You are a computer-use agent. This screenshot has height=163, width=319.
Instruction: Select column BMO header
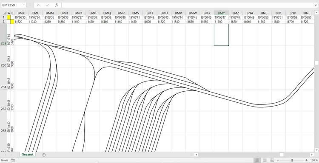click(x=78, y=13)
